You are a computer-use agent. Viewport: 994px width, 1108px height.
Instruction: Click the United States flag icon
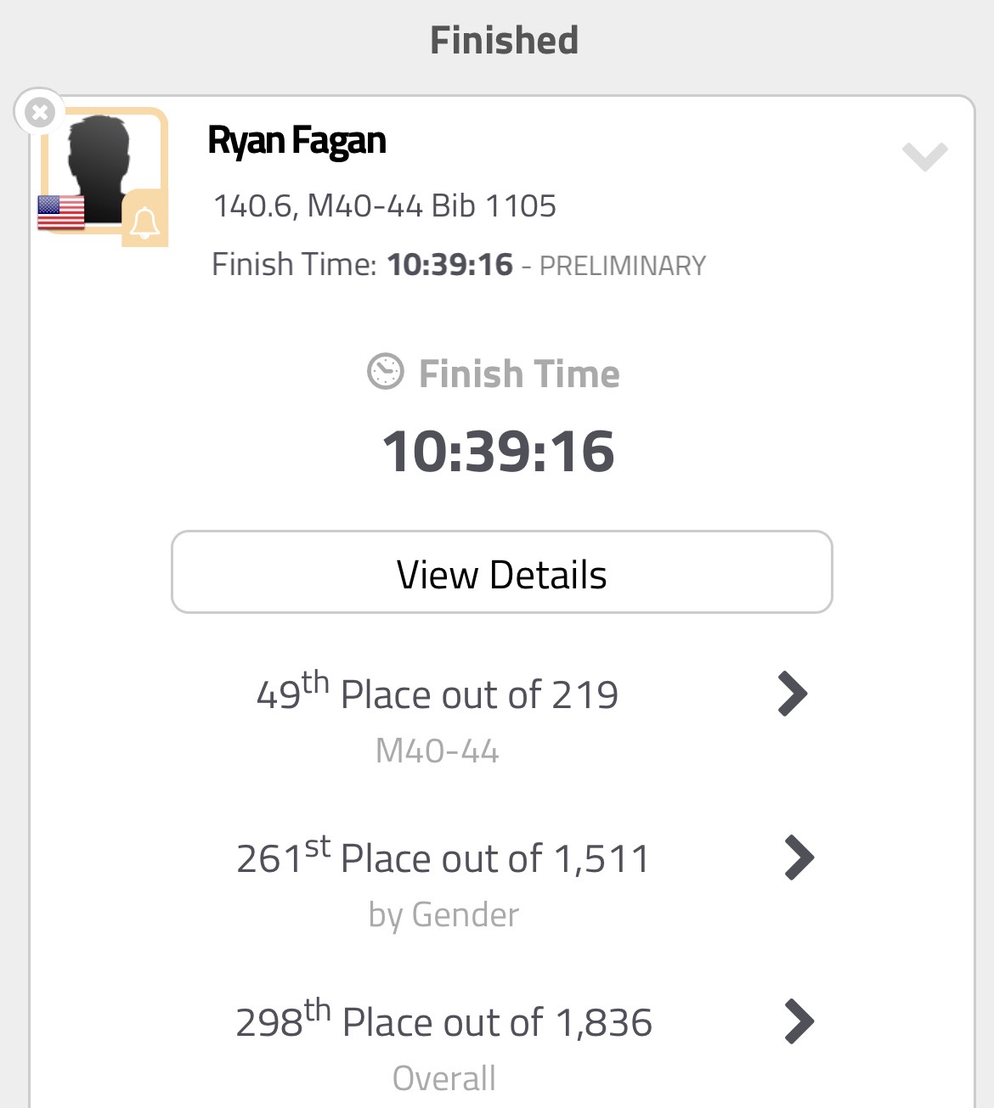tap(61, 212)
